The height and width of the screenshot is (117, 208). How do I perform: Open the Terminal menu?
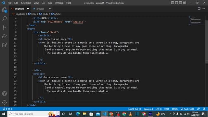[59, 3]
